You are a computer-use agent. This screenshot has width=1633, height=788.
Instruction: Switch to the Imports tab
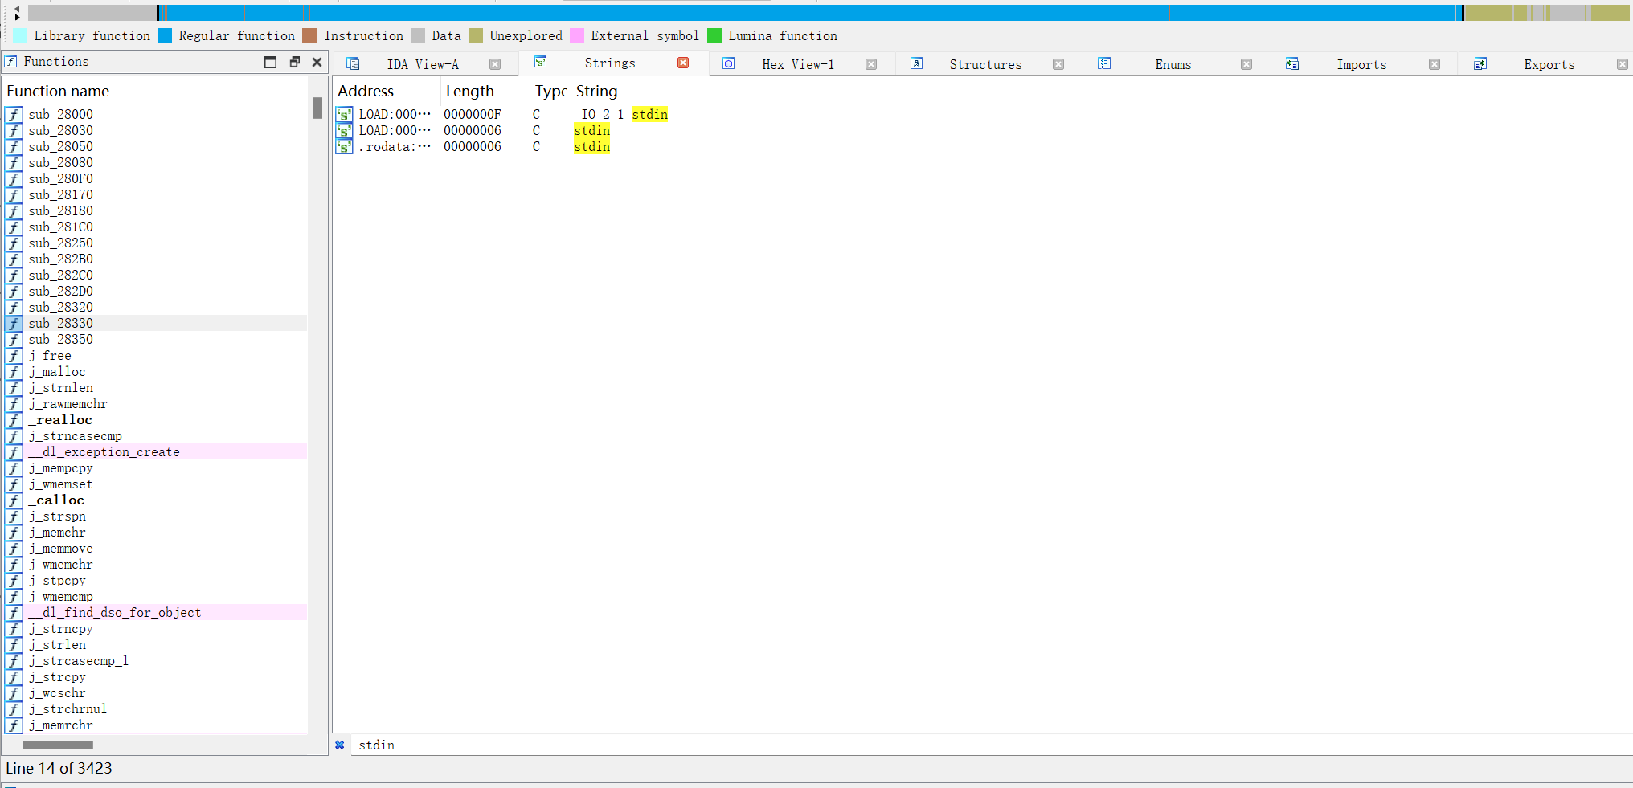tap(1361, 64)
